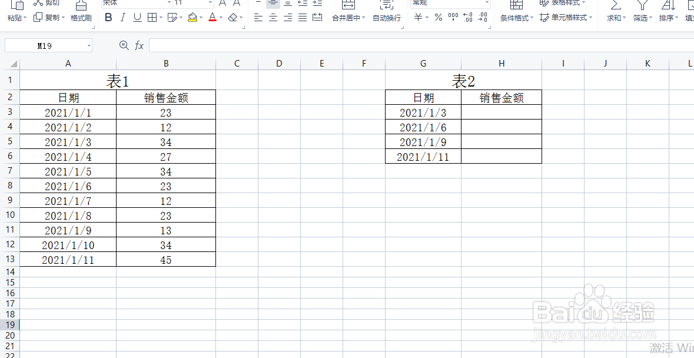Screen dimensions: 694x358
Task: Toggle italic formatting
Action: [122, 18]
